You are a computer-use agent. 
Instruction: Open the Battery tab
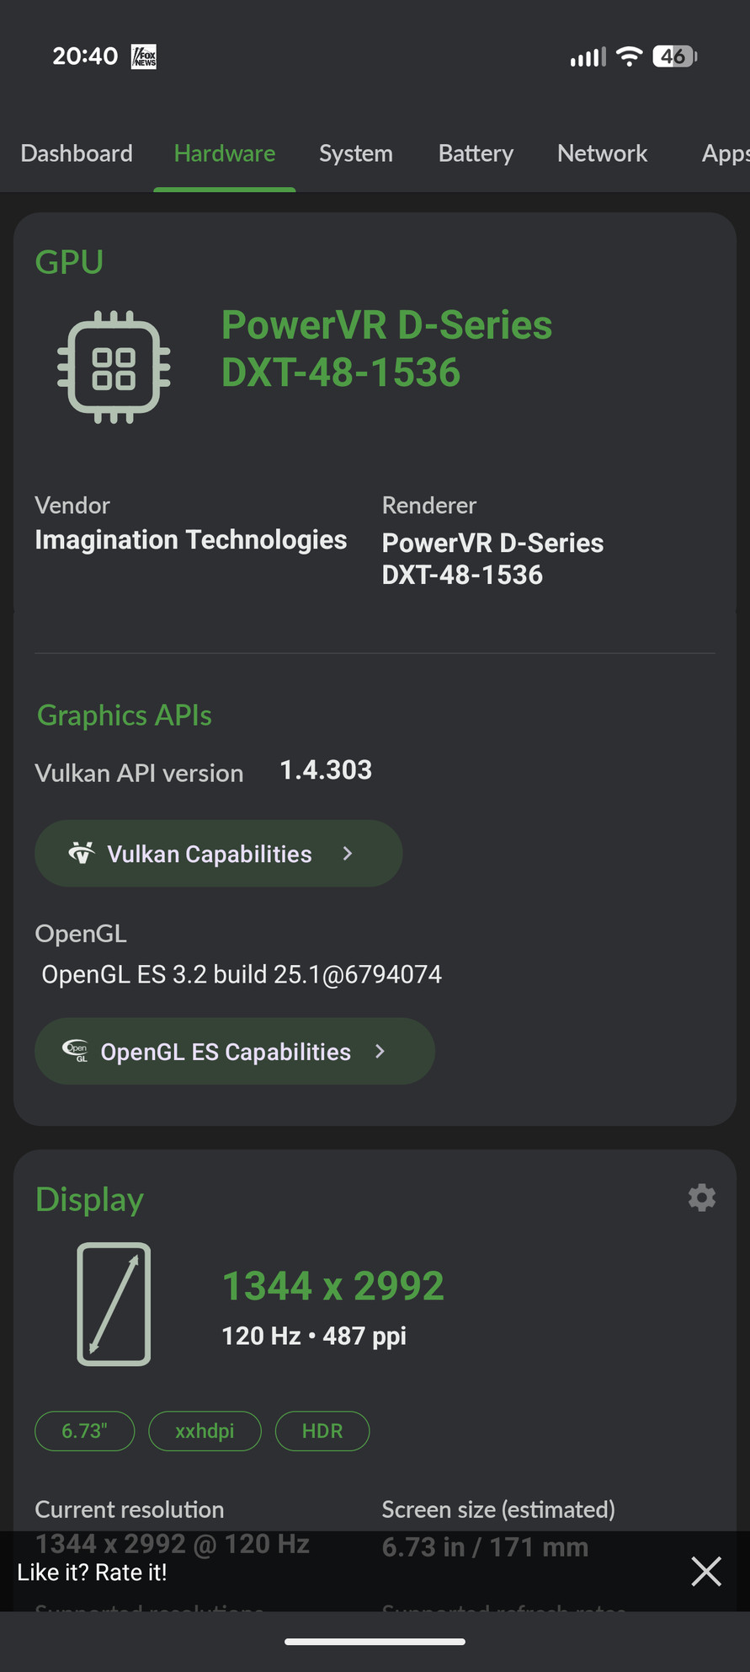click(476, 153)
